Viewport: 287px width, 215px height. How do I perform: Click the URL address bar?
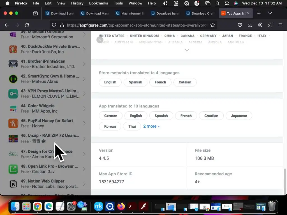(x=137, y=25)
